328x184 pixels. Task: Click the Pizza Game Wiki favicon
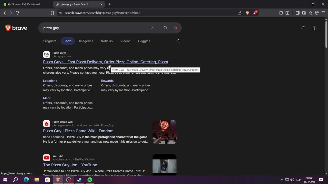(x=46, y=124)
